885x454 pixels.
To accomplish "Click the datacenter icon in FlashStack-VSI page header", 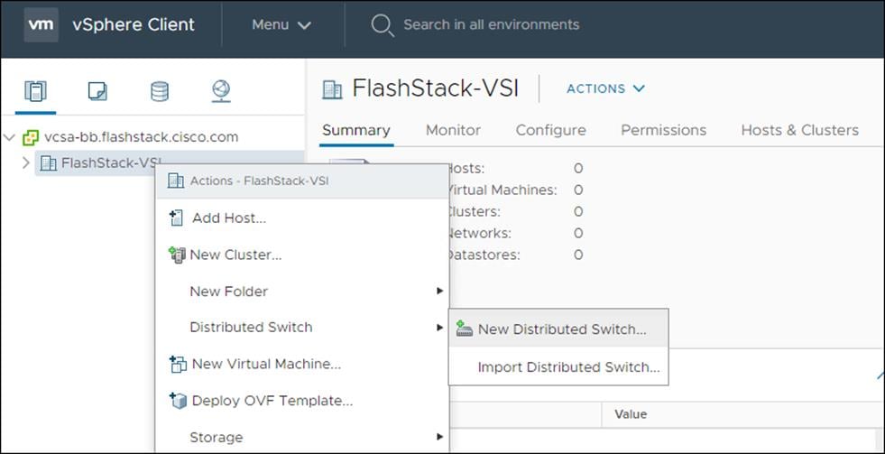I will (x=332, y=89).
